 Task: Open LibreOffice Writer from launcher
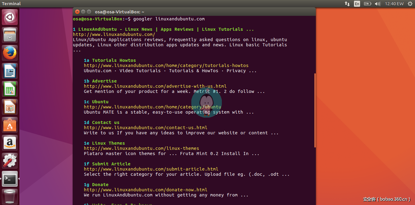(10, 71)
